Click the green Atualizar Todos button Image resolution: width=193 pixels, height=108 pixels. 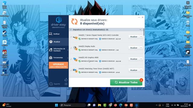click(x=126, y=82)
